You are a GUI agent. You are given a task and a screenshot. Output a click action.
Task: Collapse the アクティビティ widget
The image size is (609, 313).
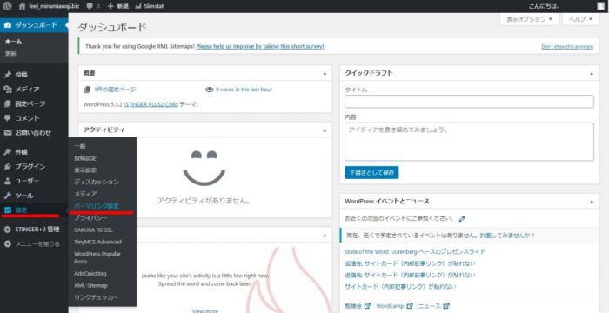(325, 130)
